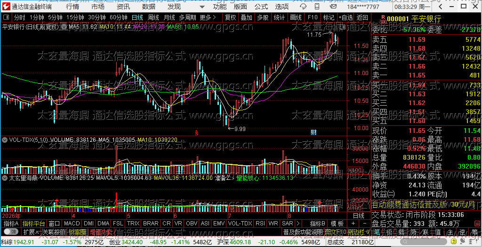Select the 月线 monthly period

[169, 17]
